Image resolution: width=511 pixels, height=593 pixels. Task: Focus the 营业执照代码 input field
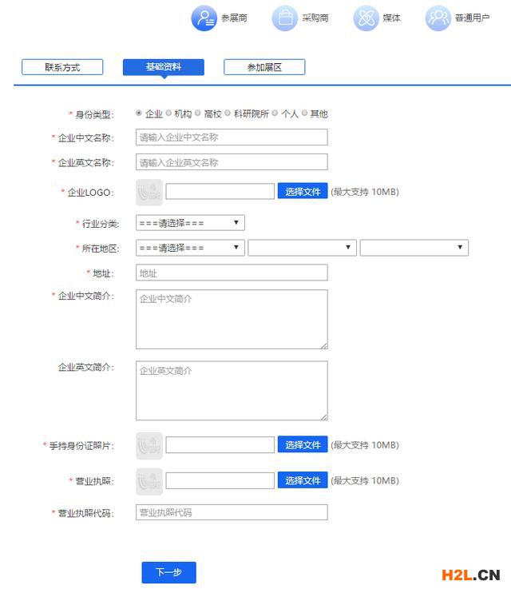tap(232, 512)
